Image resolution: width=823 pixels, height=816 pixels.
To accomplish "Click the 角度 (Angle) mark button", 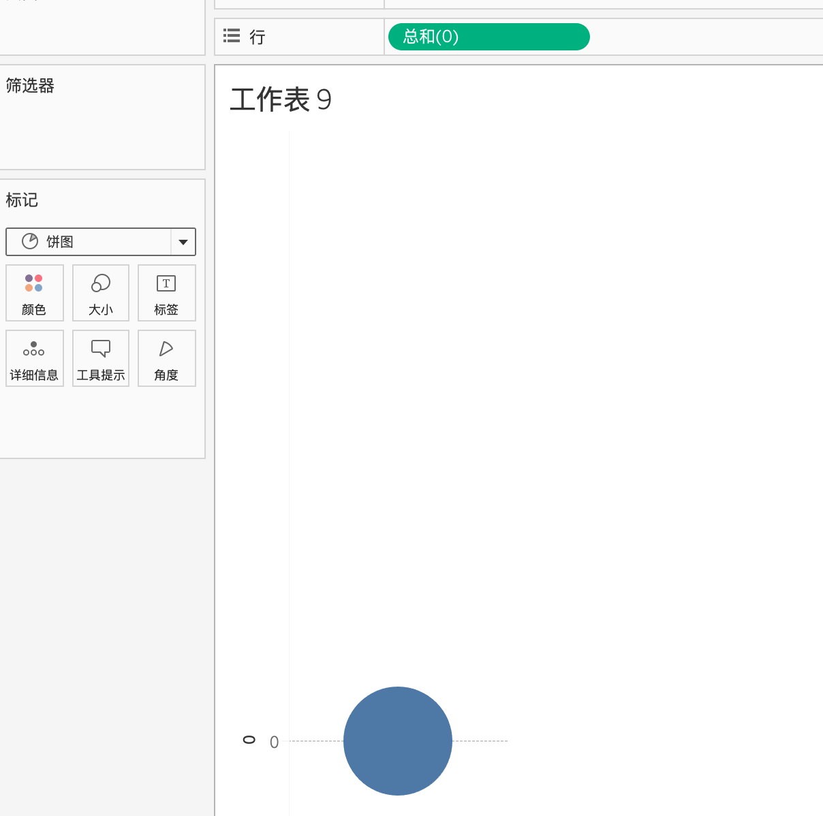I will 166,358.
